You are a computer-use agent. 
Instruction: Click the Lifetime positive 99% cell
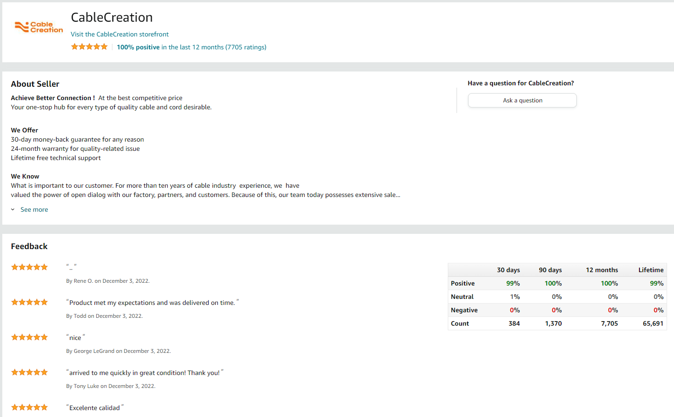pos(656,283)
